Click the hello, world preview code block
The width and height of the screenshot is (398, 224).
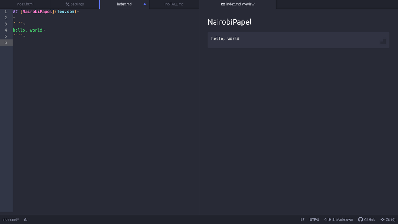298,40
